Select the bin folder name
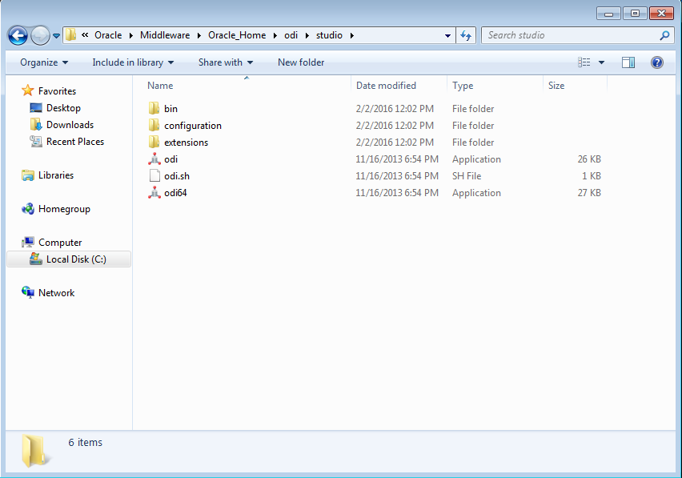The width and height of the screenshot is (682, 478). (x=171, y=109)
